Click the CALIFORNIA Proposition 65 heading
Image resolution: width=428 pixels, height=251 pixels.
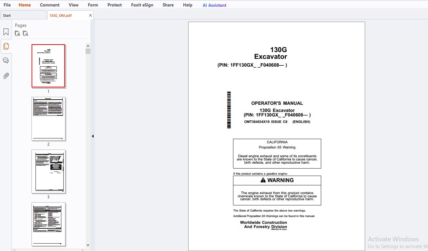click(277, 145)
